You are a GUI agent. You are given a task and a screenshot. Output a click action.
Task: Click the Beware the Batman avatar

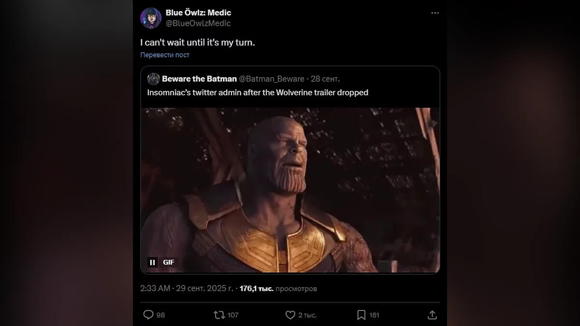pyautogui.click(x=153, y=79)
